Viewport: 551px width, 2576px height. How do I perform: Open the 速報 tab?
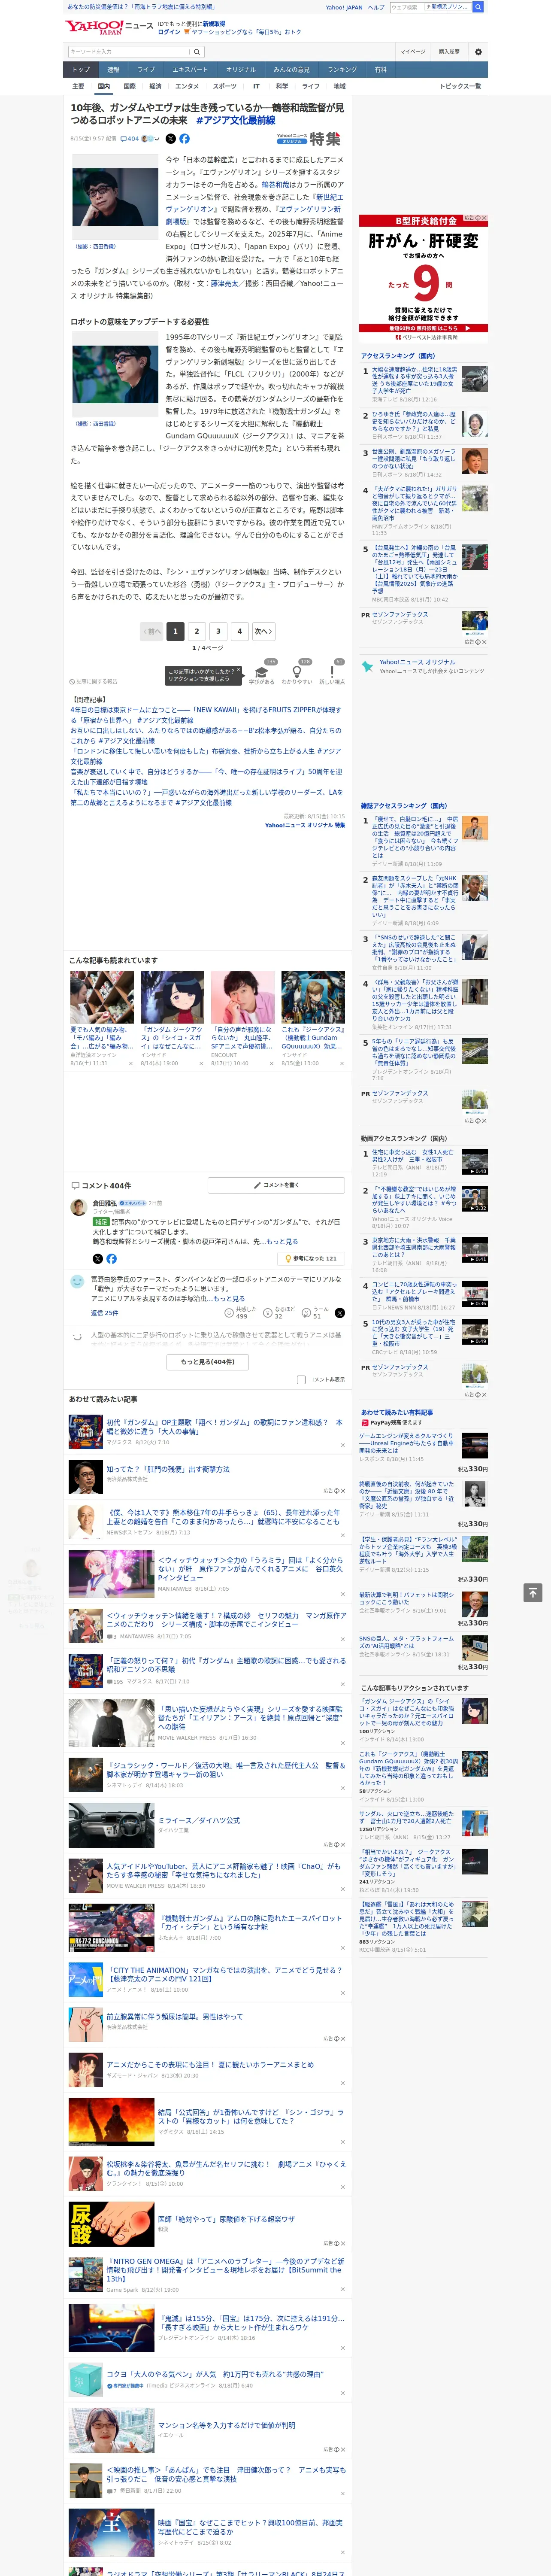click(x=113, y=70)
